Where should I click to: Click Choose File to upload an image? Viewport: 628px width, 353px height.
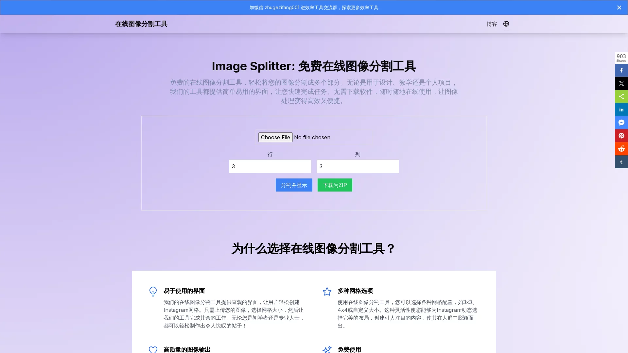[275, 137]
